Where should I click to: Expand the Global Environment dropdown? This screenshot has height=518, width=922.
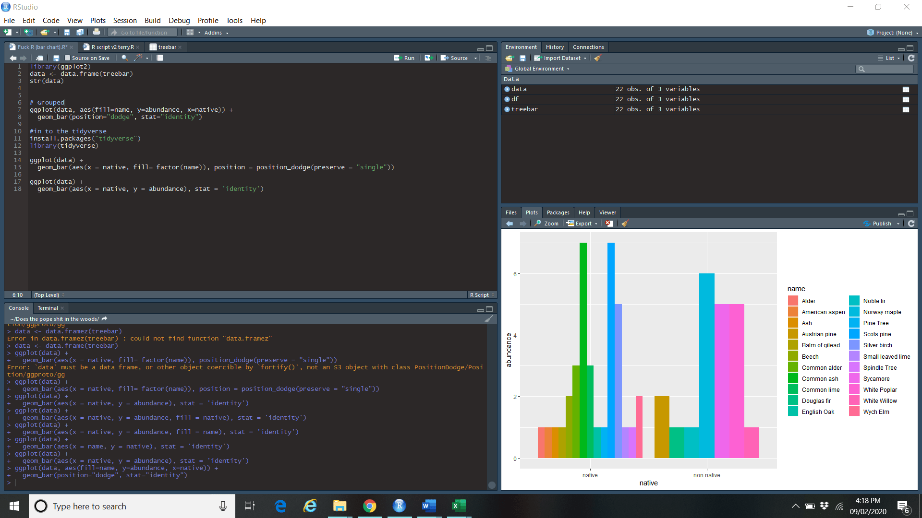click(x=541, y=69)
